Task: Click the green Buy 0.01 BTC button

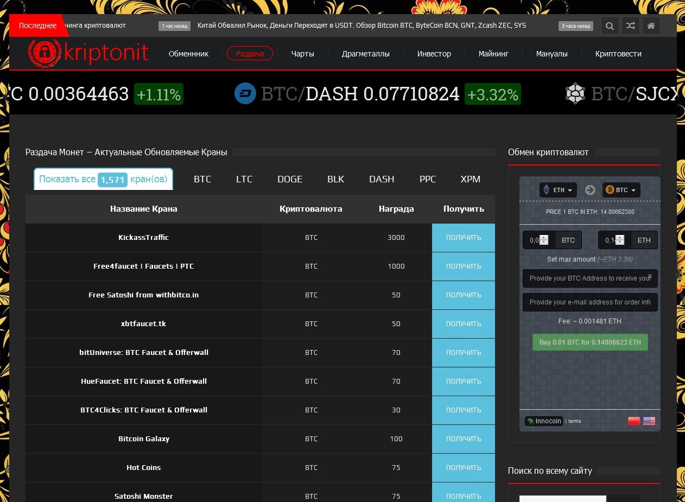Action: point(590,342)
